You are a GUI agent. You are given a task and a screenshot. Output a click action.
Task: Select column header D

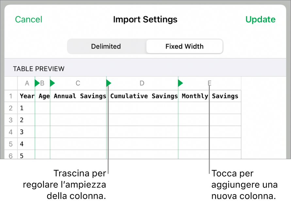click(x=142, y=84)
